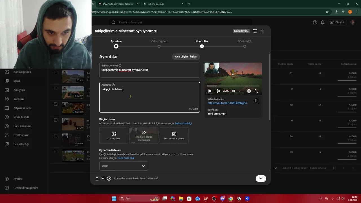Viewport: 361px width, 203px height.
Task: Switch to İndirme geçmişi tab
Action: pos(163,4)
